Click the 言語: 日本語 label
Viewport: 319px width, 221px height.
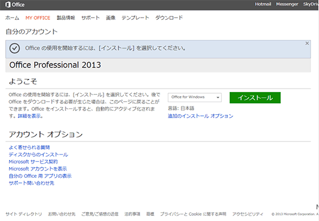pyautogui.click(x=181, y=109)
